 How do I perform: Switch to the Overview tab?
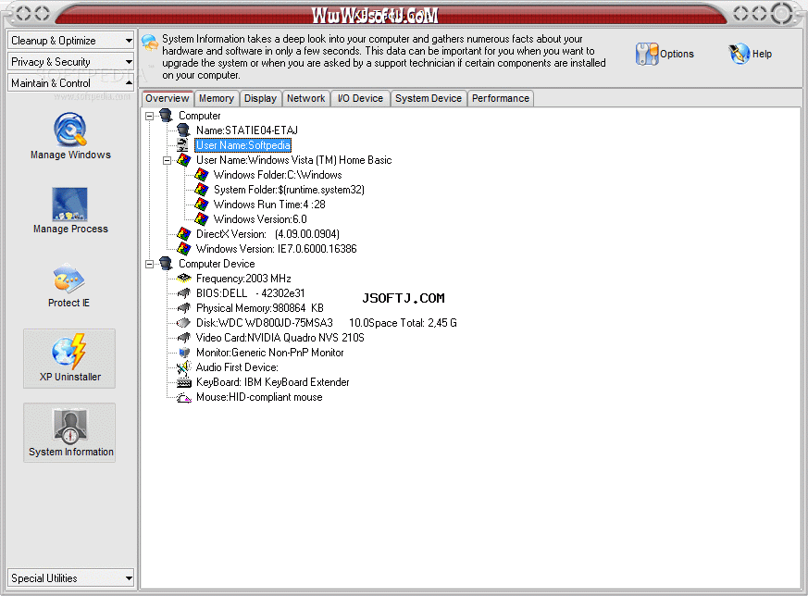tap(167, 98)
